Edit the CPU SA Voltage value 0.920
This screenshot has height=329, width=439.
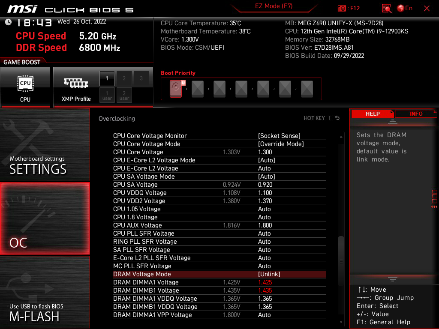(x=265, y=185)
